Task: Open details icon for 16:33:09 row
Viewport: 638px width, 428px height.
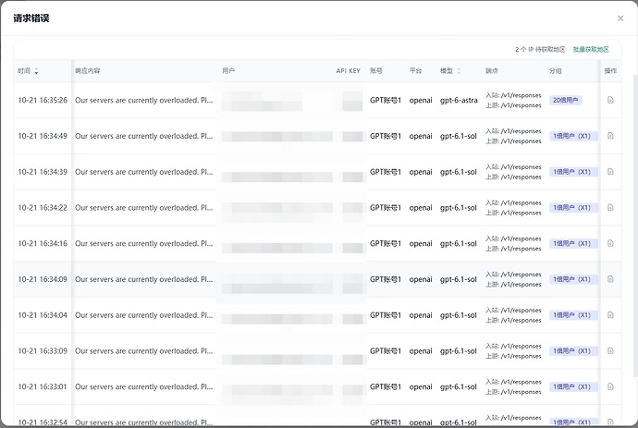Action: (x=610, y=350)
